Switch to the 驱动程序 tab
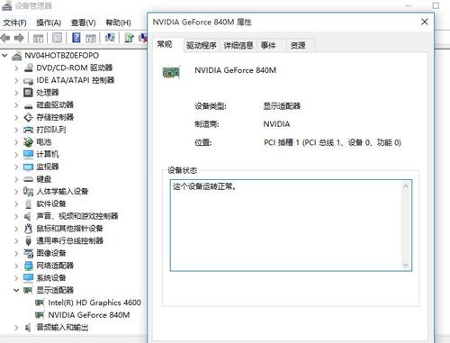This screenshot has height=343, width=450. click(201, 45)
